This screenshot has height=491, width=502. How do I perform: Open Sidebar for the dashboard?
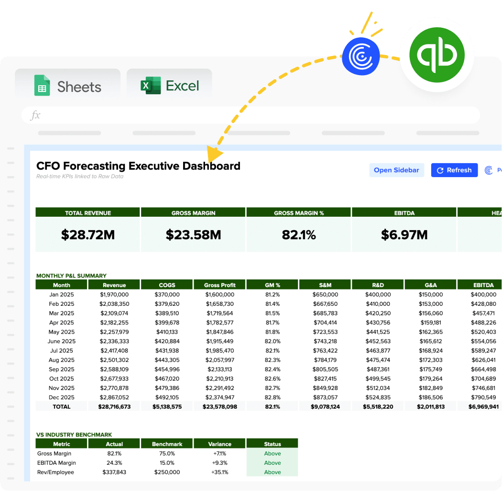(397, 170)
